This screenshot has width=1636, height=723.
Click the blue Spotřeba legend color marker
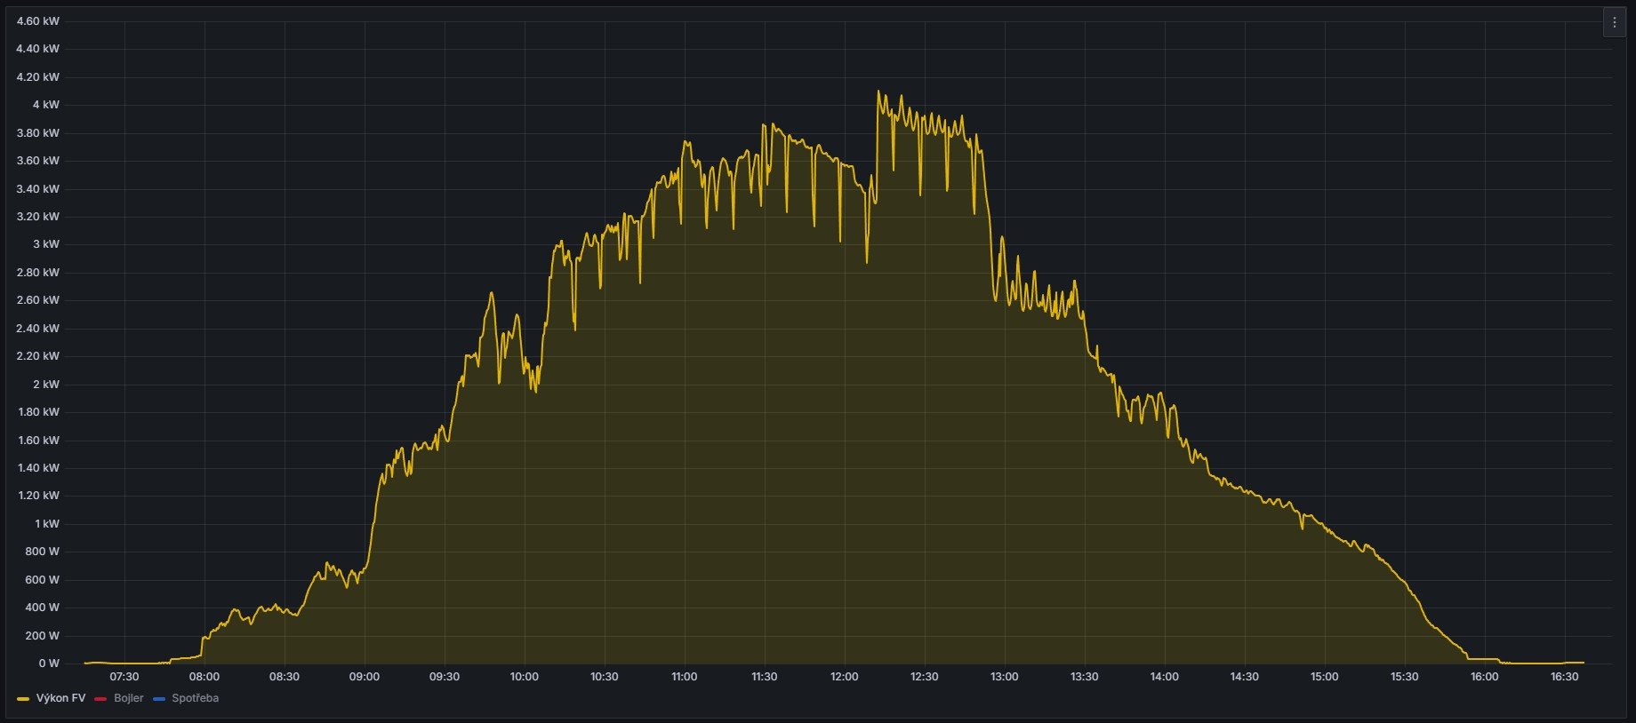pyautogui.click(x=159, y=699)
